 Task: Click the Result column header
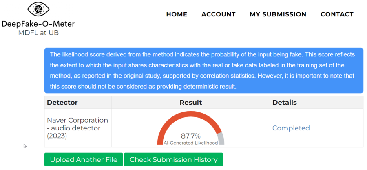(x=191, y=102)
